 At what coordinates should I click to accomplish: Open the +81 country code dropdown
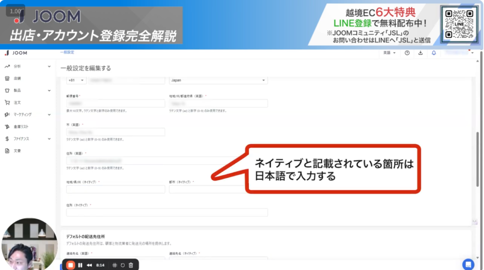coord(77,80)
